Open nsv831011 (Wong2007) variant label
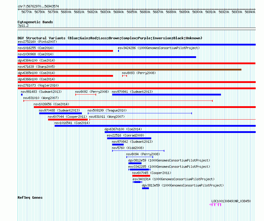 [107, 117]
